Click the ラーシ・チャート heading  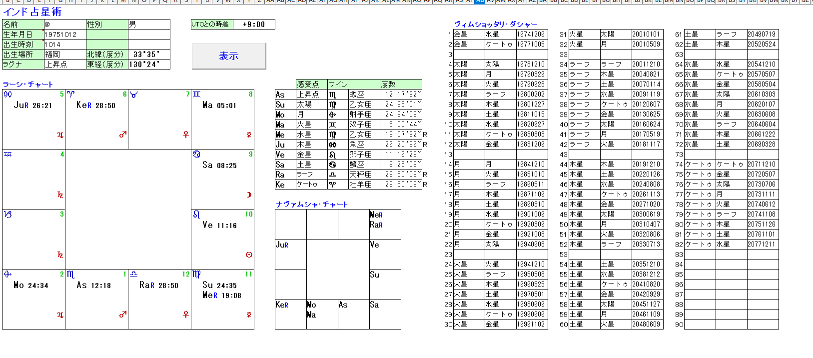point(28,84)
